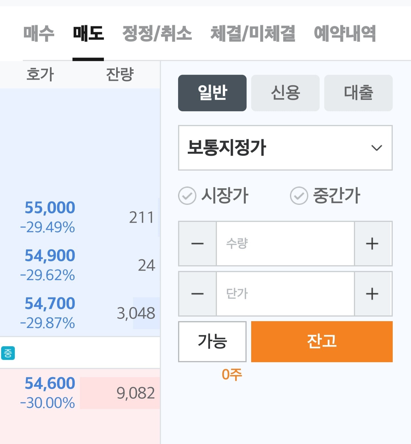
Task: Tap the teal 중 badge icon
Action: [8, 353]
